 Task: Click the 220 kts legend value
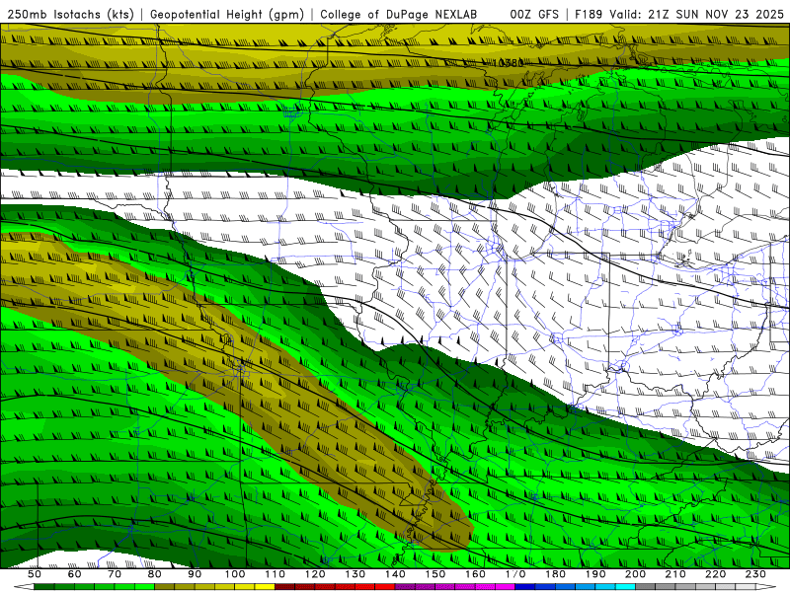(x=715, y=574)
